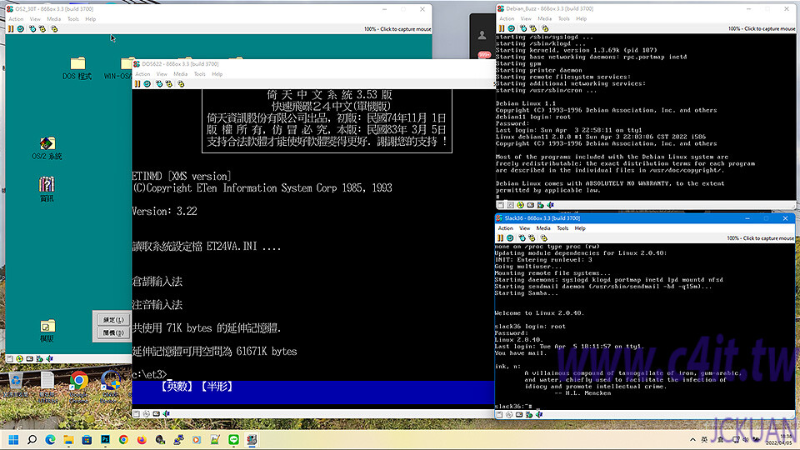Select Google Chrome desktop shortcut
800x450 pixels.
point(78,387)
